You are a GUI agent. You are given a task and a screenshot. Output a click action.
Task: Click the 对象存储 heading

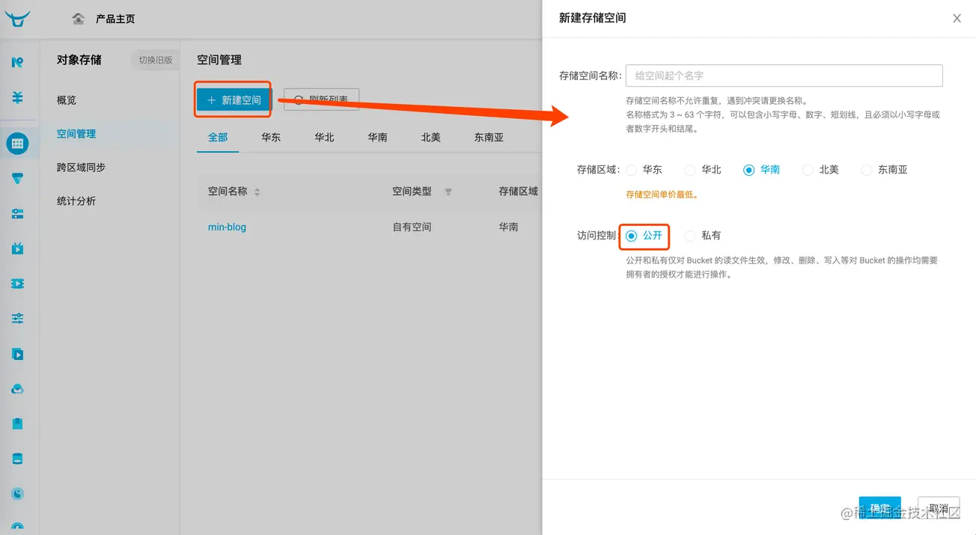(79, 60)
